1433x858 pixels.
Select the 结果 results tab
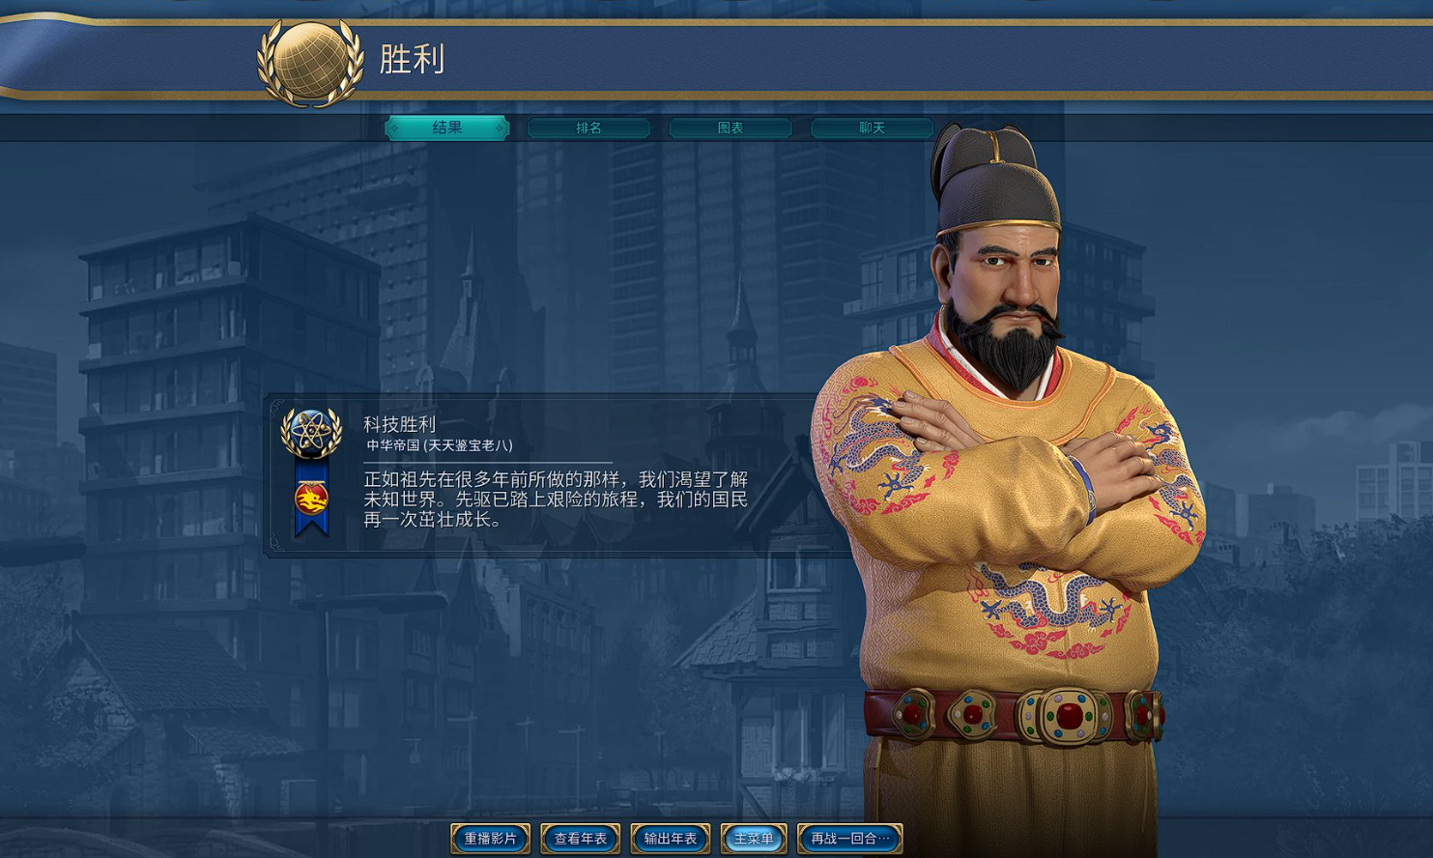pos(447,128)
